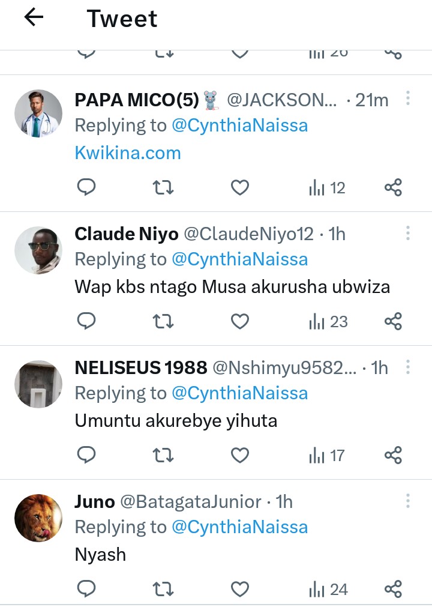432x607 pixels.
Task: Like Claude Niyo's reply
Action: pos(240,322)
